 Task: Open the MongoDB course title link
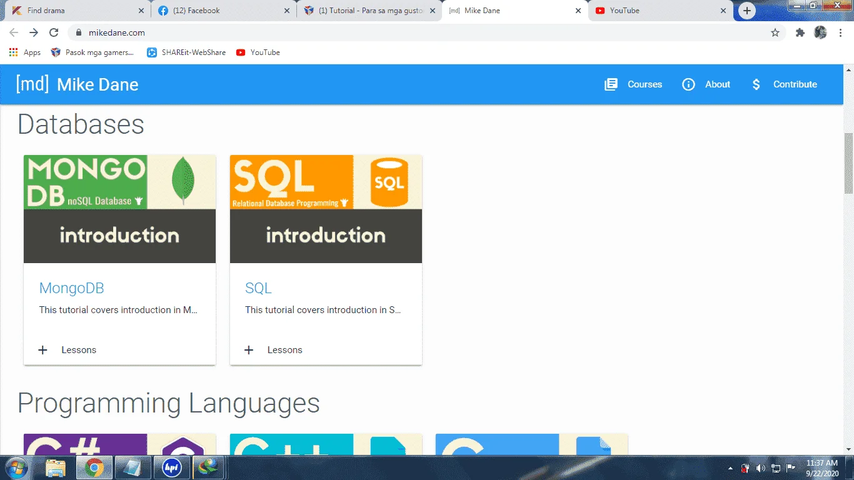coord(71,288)
